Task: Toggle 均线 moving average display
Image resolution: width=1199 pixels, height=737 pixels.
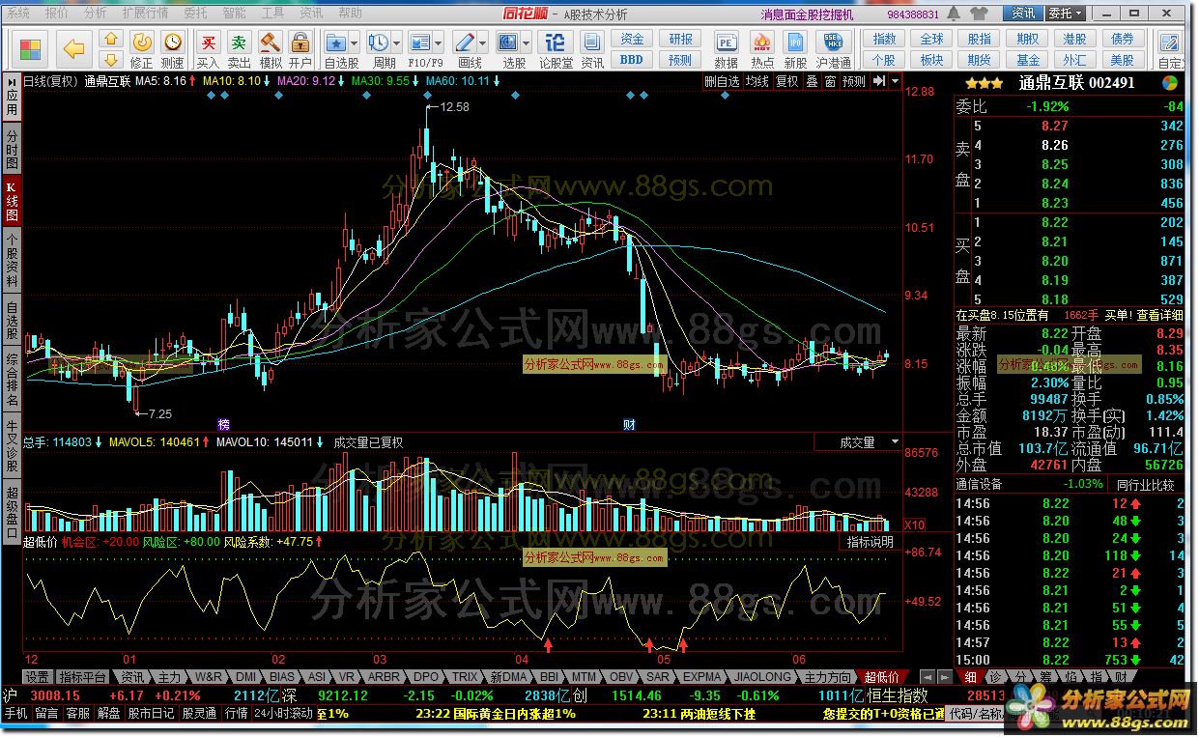Action: [757, 82]
